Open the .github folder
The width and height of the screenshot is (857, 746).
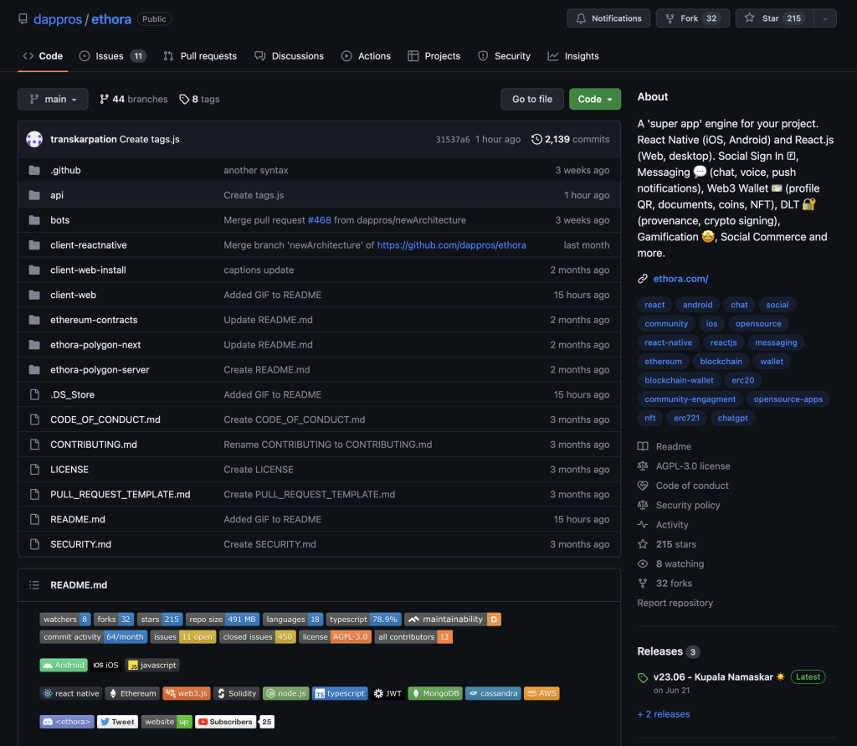point(65,170)
